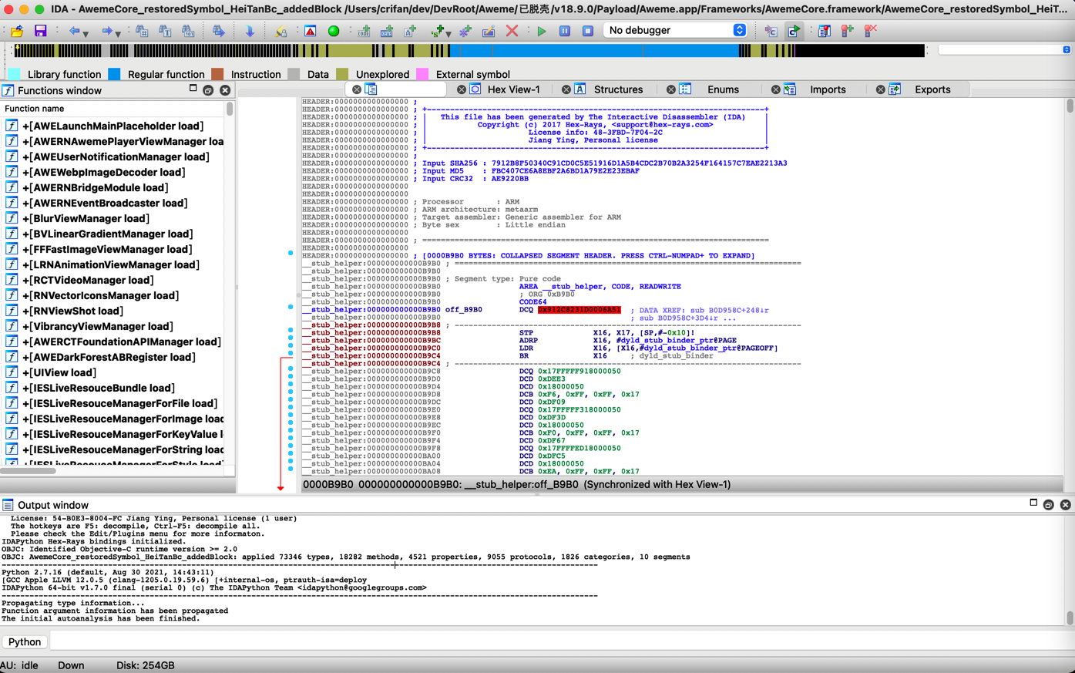Click the Python button in output bar

[x=25, y=641]
